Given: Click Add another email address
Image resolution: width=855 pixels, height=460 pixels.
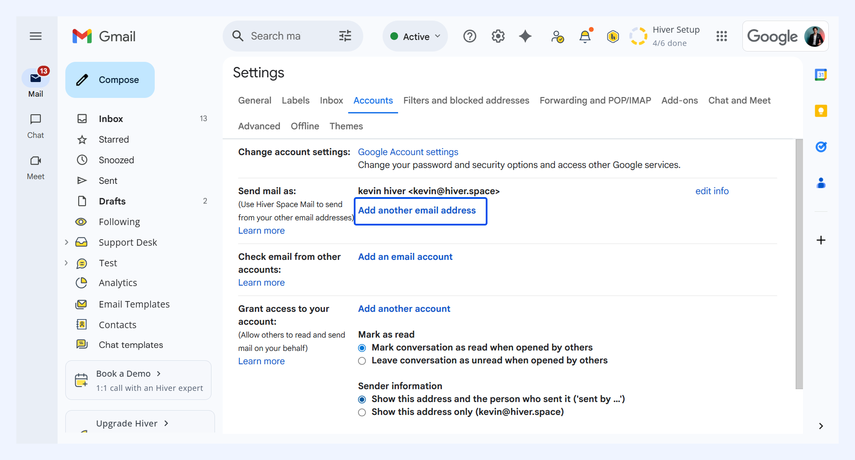Looking at the screenshot, I should click(417, 210).
